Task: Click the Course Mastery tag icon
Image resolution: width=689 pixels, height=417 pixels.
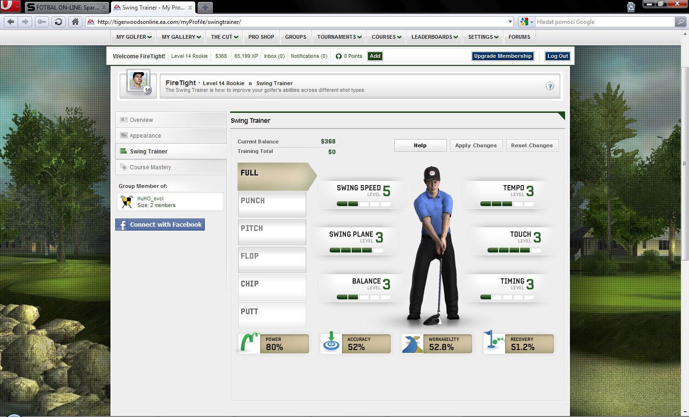Action: click(x=124, y=167)
